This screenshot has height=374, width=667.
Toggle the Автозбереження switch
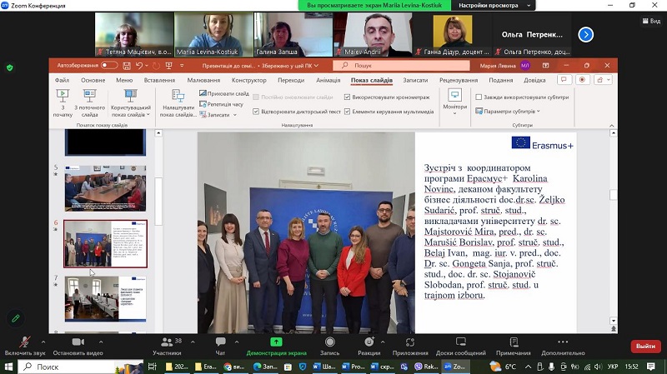coord(107,65)
